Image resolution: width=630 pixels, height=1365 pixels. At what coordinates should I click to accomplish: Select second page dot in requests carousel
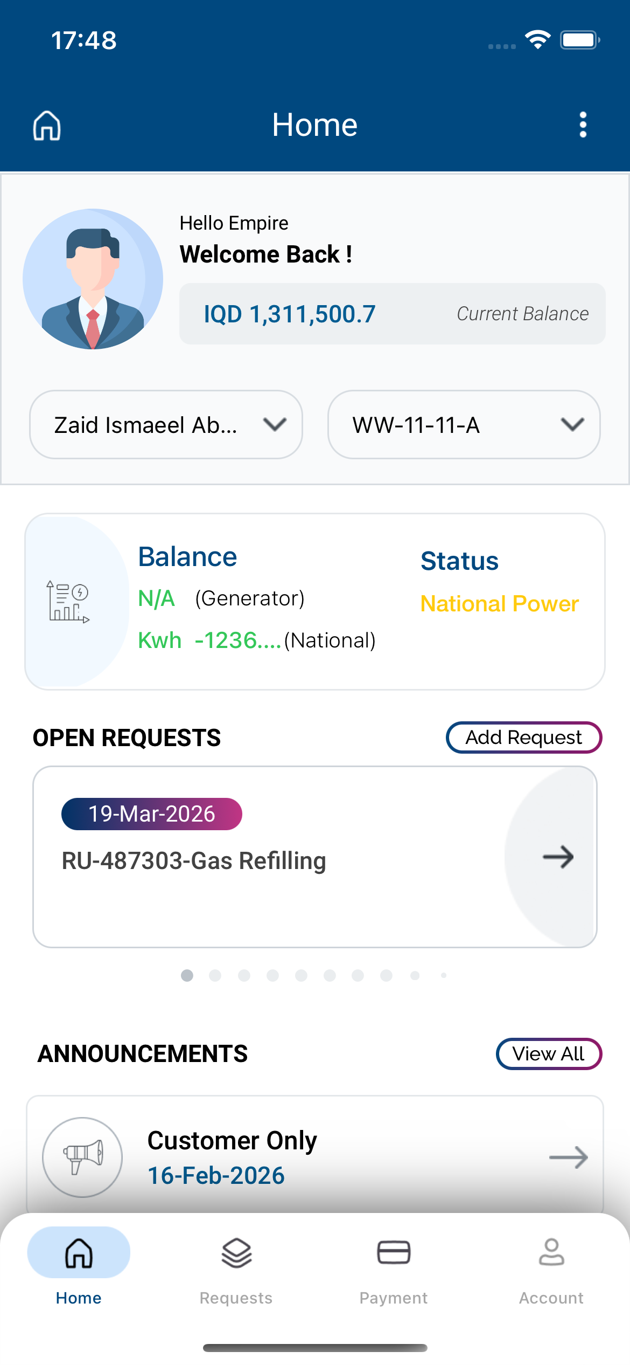215,975
